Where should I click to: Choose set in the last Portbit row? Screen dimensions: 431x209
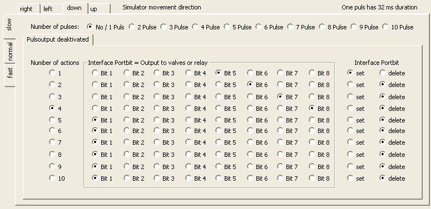(356, 179)
